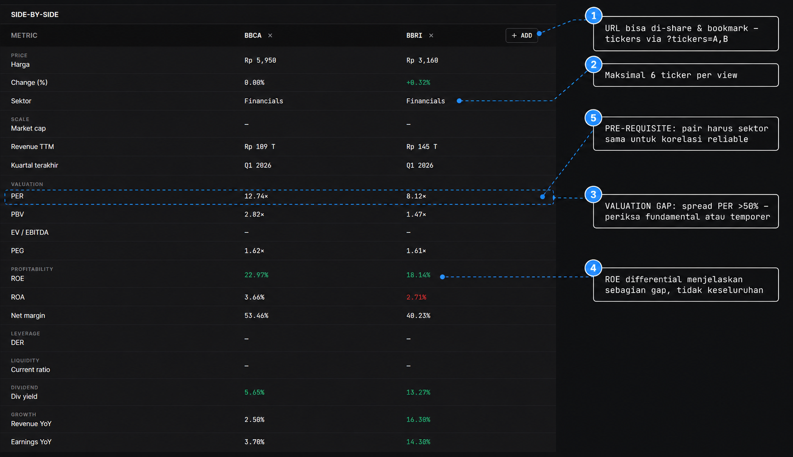793x457 pixels.
Task: Click BBRI ROA value 2.71%
Action: 416,297
